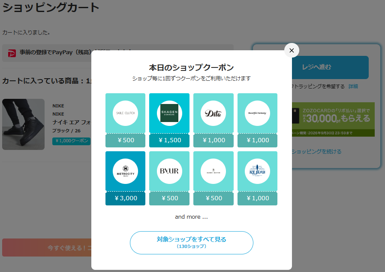
Task: Click the 本日のショップクーポン heading
Action: pyautogui.click(x=191, y=67)
